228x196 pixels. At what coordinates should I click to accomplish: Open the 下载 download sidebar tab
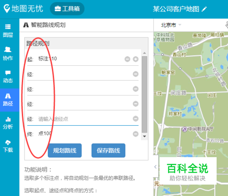pyautogui.click(x=8, y=146)
